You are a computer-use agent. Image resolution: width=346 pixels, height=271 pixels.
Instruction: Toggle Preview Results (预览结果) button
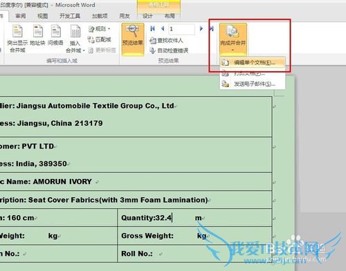(x=133, y=39)
